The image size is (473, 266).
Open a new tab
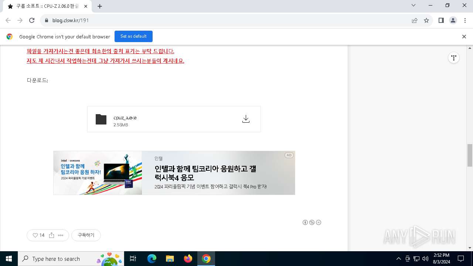(x=100, y=6)
